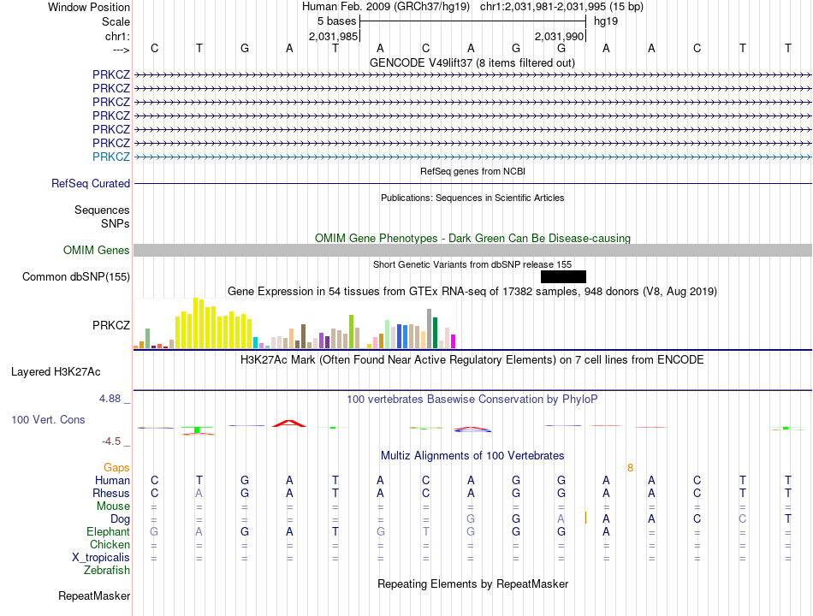Image resolution: width=813 pixels, height=616 pixels.
Task: Click the RepeatMasker track label
Action: click(x=94, y=596)
